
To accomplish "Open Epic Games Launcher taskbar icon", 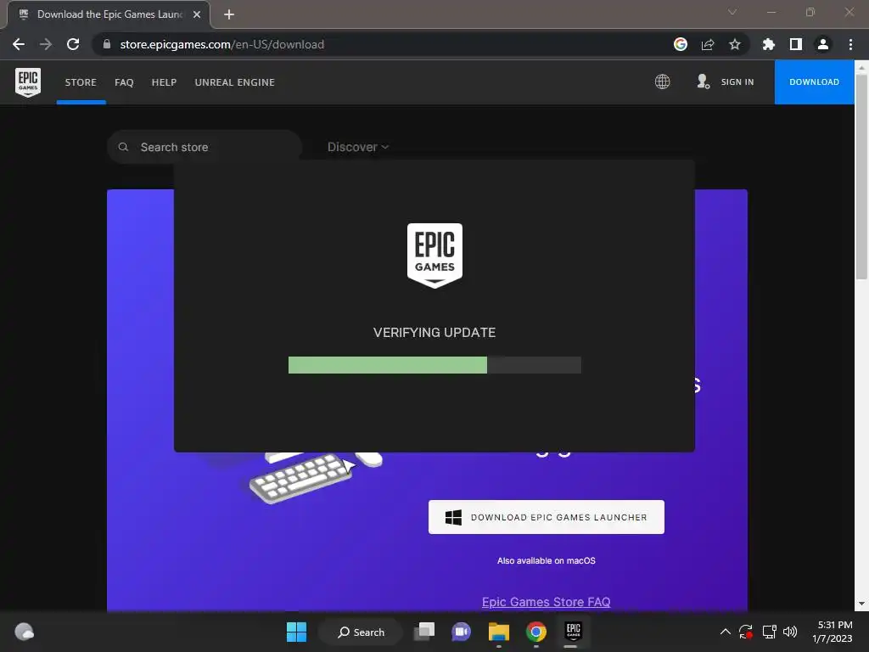I will pos(573,631).
